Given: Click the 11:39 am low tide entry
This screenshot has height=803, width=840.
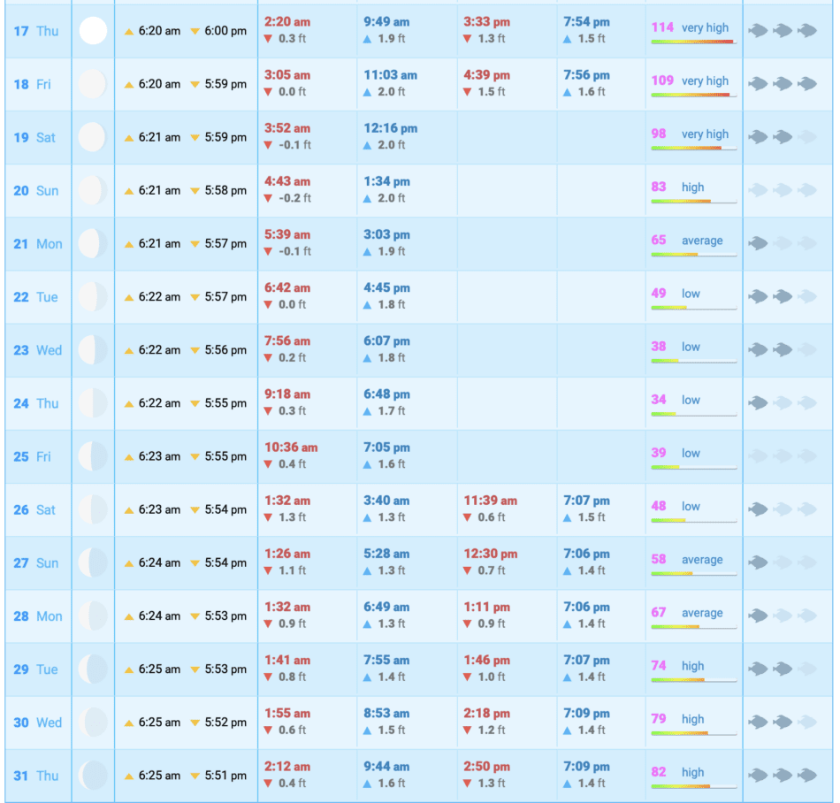Looking at the screenshot, I should (491, 501).
